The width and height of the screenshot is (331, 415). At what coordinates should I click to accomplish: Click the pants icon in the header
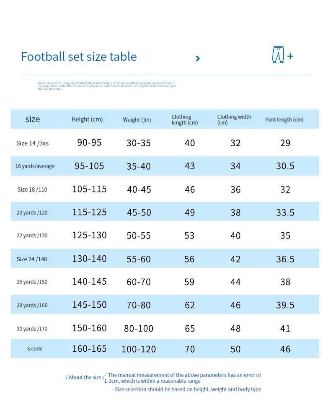(277, 55)
